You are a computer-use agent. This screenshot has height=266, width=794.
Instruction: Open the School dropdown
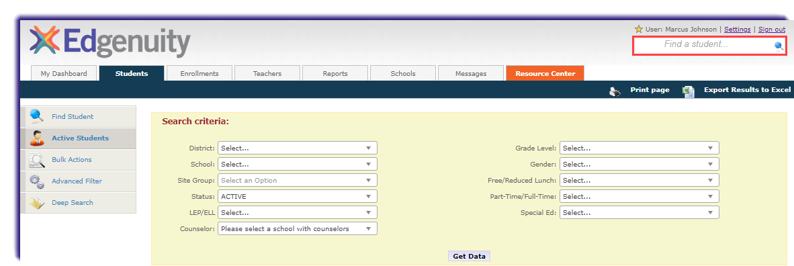297,164
